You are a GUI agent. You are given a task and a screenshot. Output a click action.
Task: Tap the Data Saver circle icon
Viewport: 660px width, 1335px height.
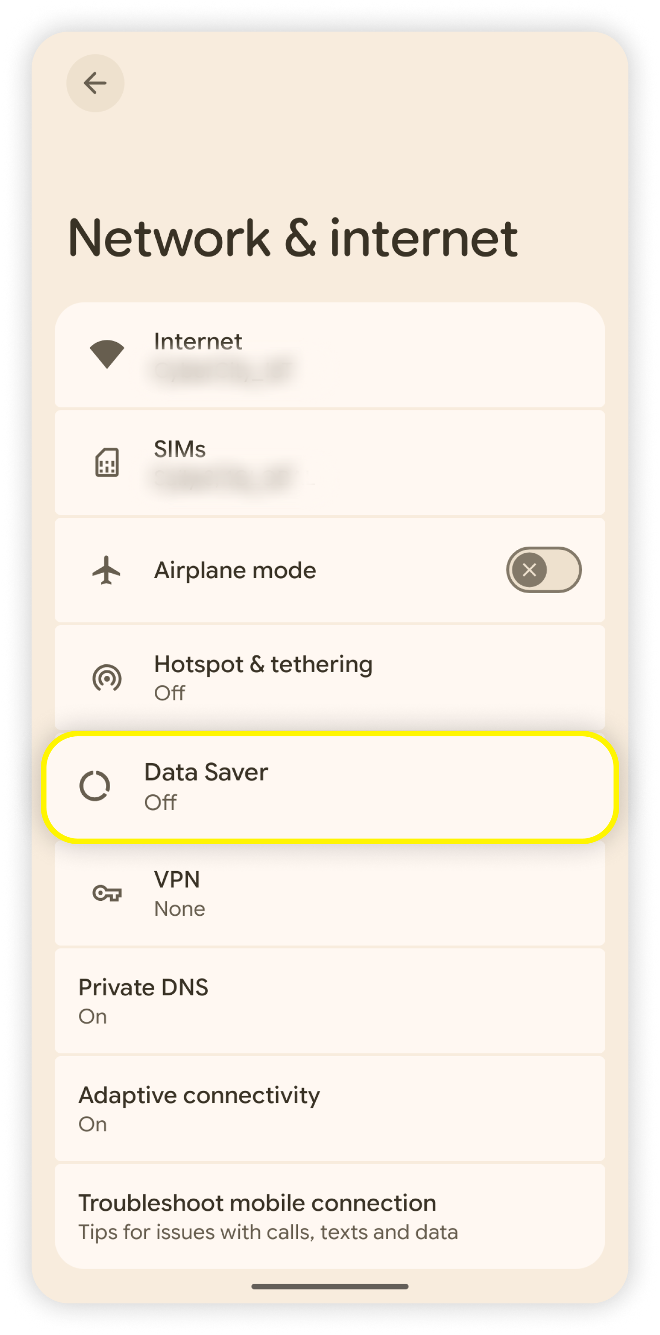tap(95, 786)
